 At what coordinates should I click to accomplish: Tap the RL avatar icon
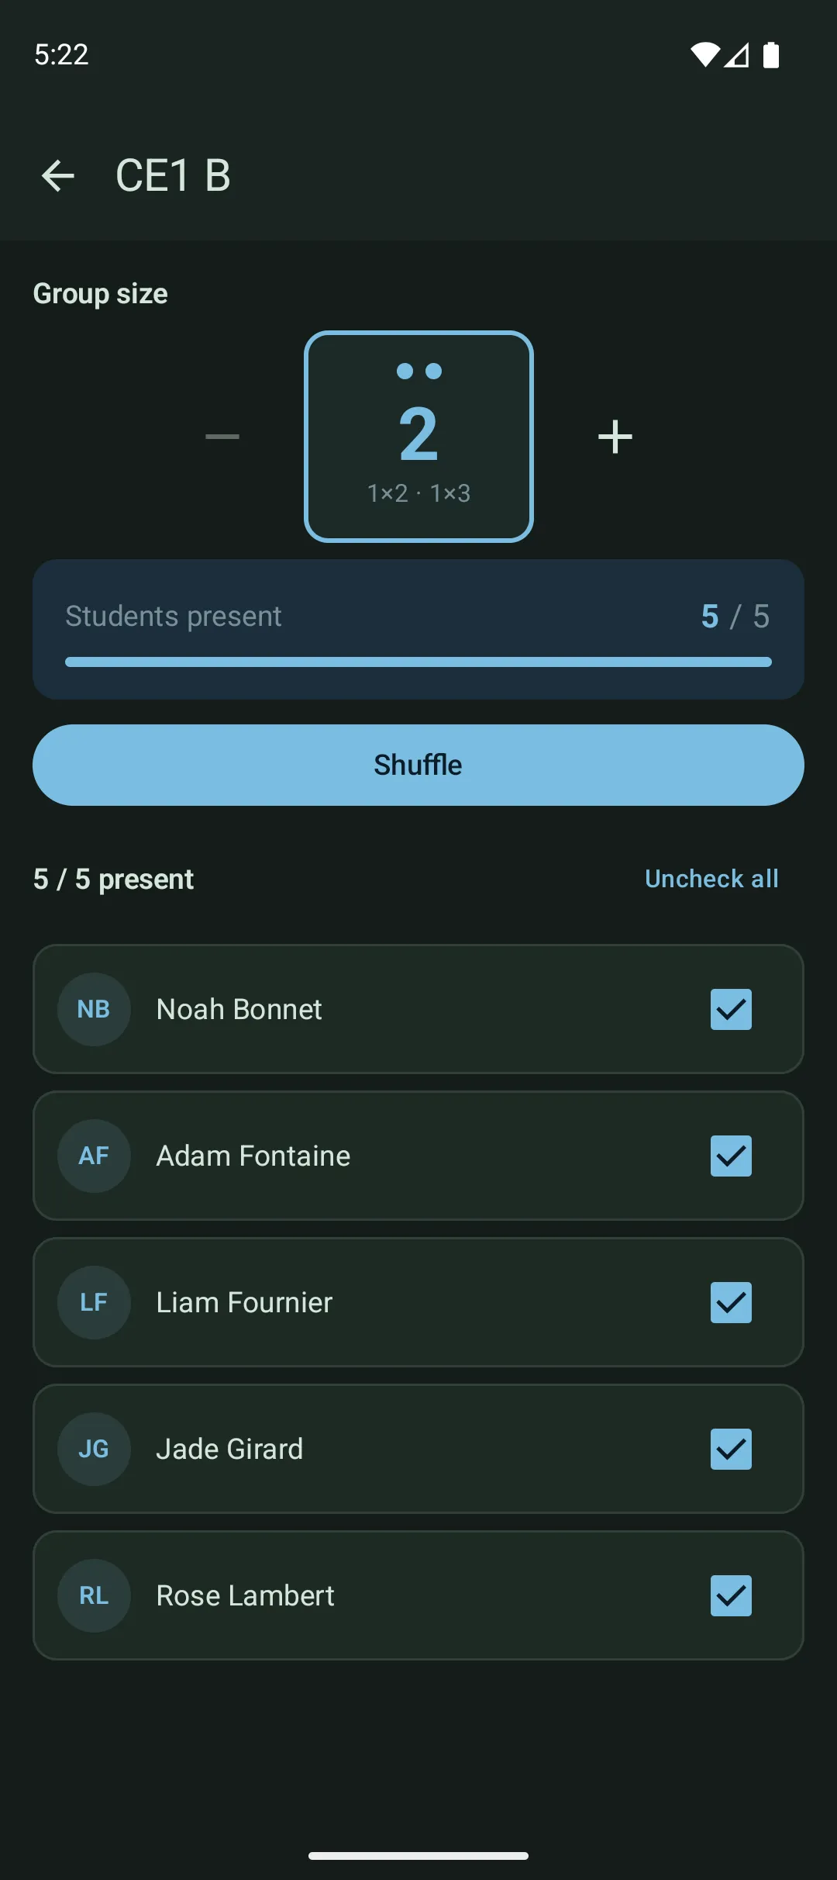click(94, 1595)
